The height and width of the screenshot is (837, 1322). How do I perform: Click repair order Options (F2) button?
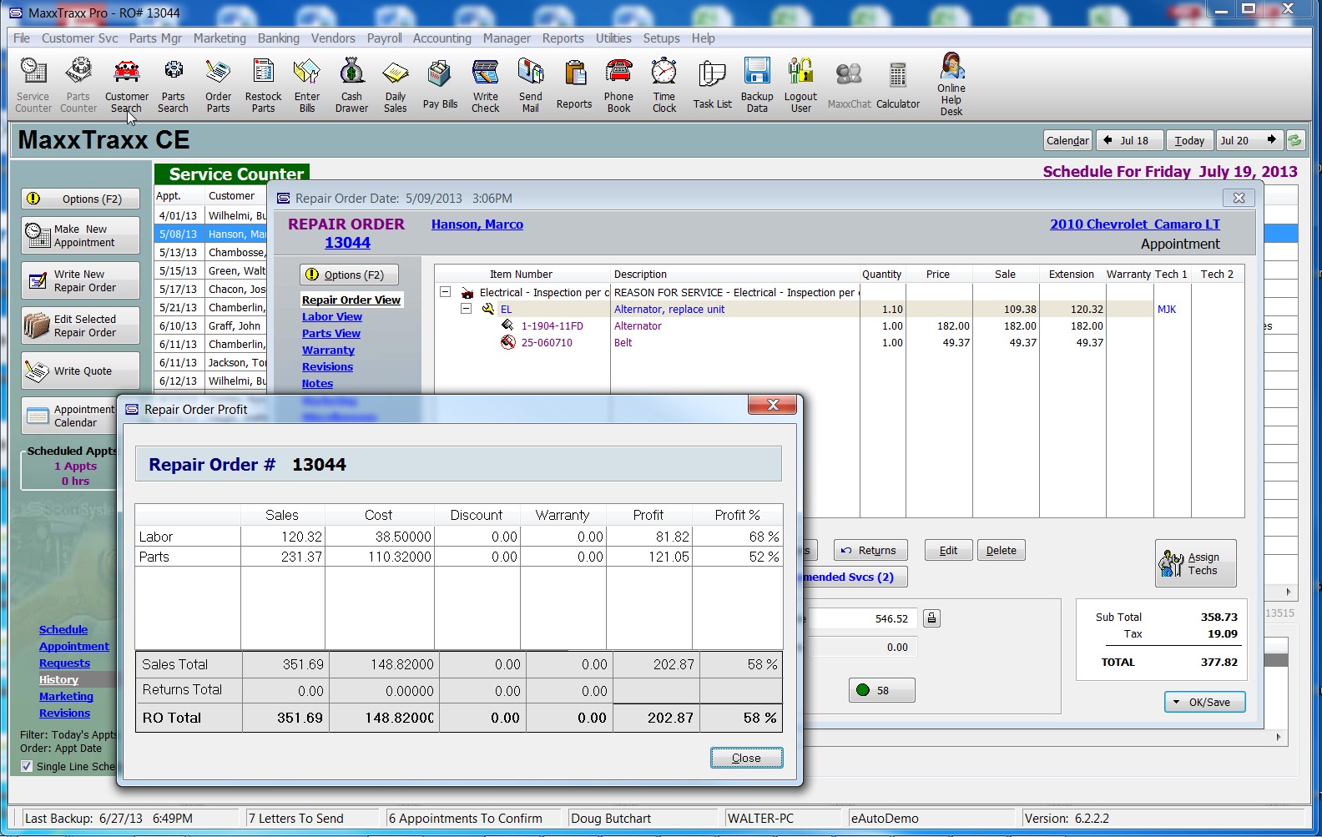click(349, 275)
